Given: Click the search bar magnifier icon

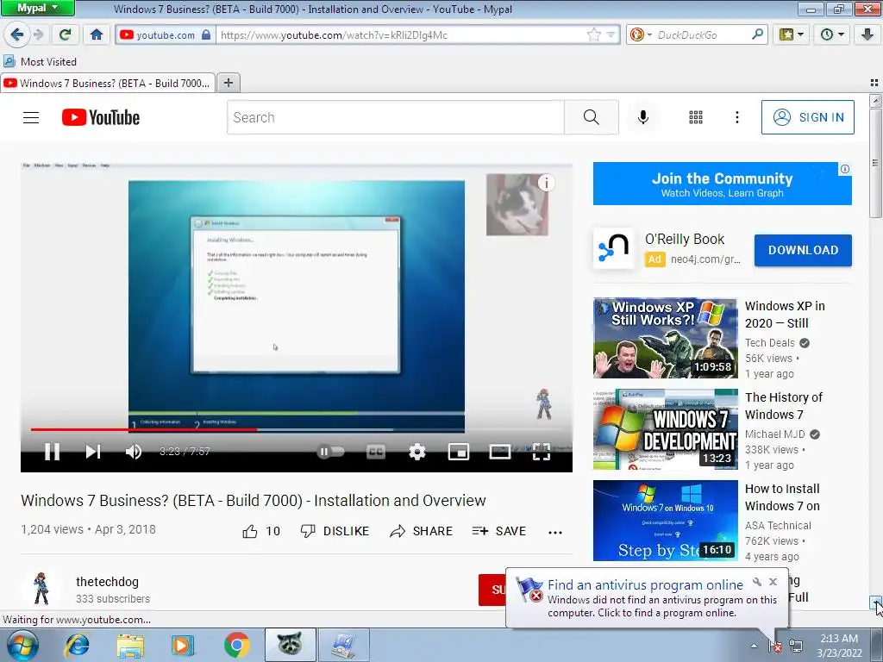Looking at the screenshot, I should tap(757, 34).
